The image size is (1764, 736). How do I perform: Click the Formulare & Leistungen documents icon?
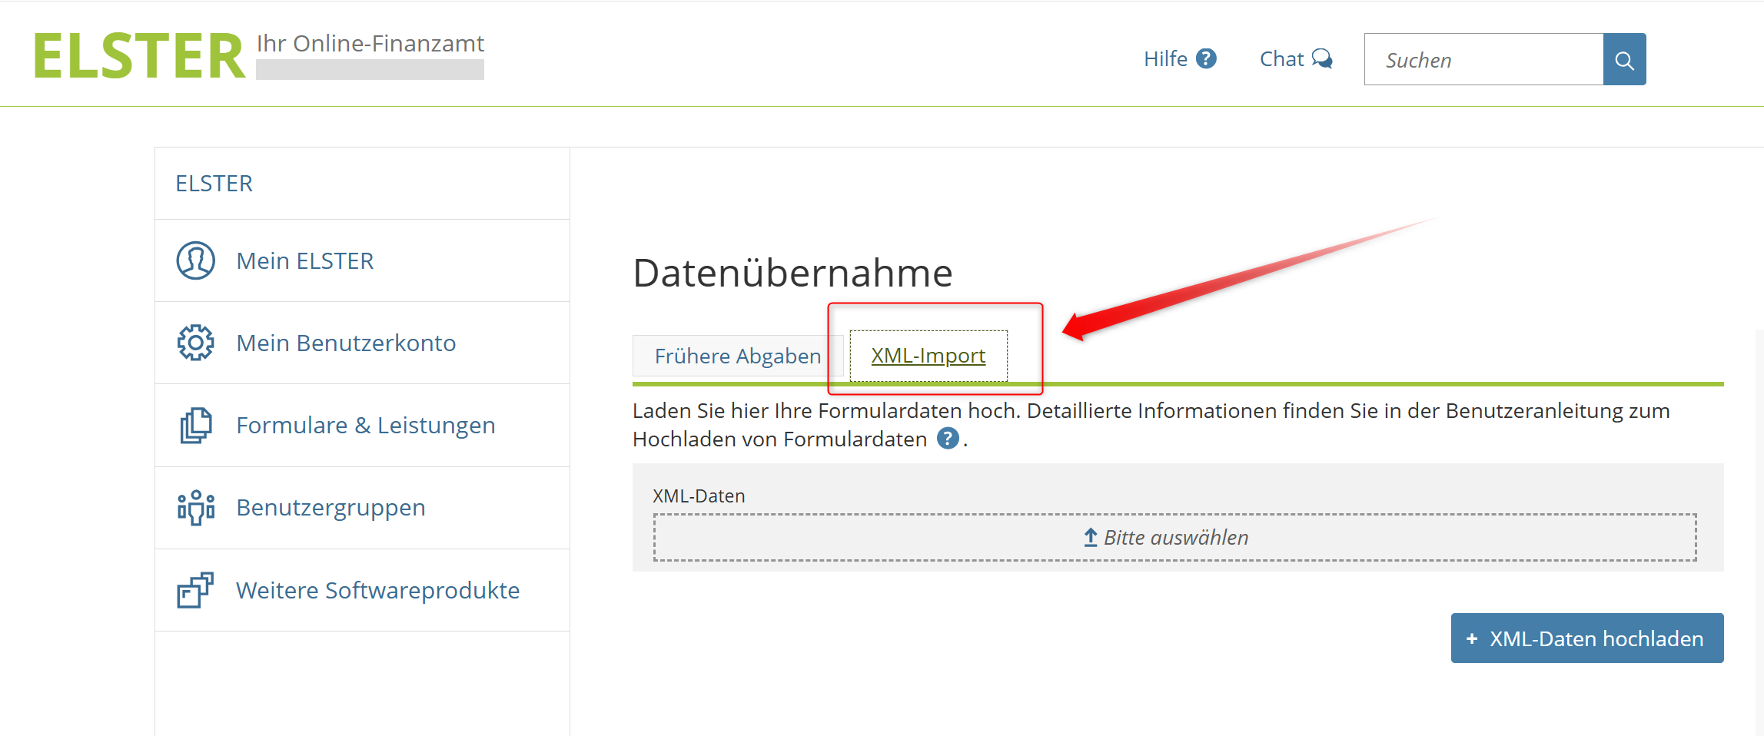click(x=196, y=425)
